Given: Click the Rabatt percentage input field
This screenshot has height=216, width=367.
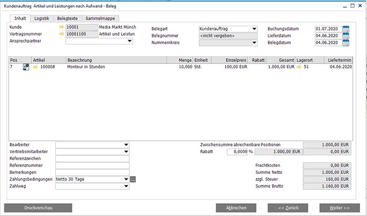Looking at the screenshot, I should (x=237, y=152).
